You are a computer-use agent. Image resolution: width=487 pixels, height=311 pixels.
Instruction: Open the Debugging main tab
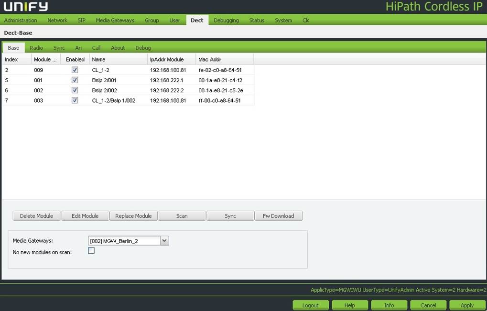[x=226, y=20]
